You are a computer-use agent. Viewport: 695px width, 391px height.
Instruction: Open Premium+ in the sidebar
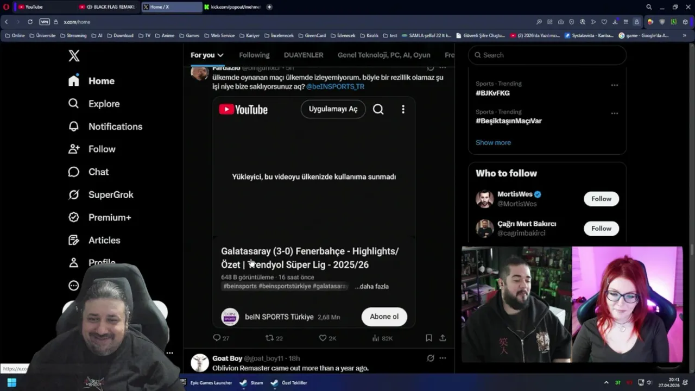99,217
